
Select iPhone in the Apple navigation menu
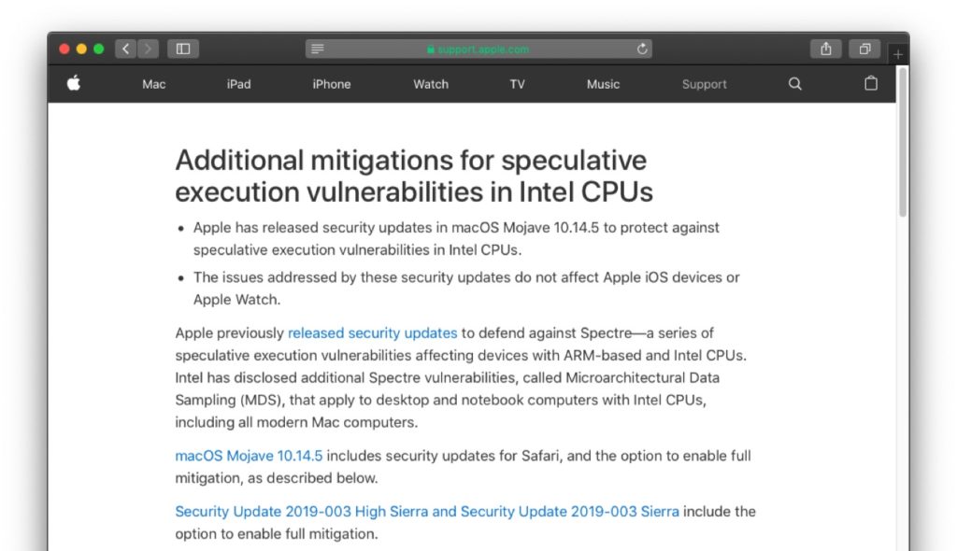331,84
